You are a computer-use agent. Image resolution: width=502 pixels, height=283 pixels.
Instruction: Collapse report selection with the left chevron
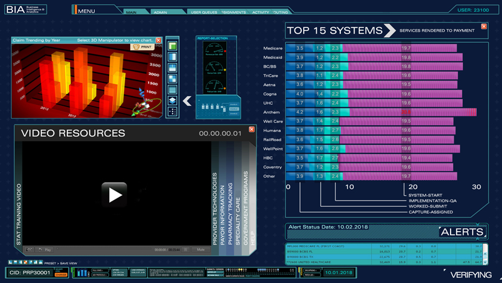(x=187, y=101)
